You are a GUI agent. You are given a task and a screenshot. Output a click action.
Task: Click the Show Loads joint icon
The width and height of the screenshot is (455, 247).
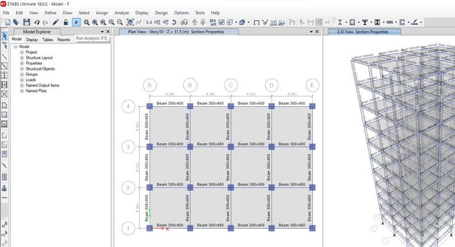pyautogui.click(x=265, y=22)
